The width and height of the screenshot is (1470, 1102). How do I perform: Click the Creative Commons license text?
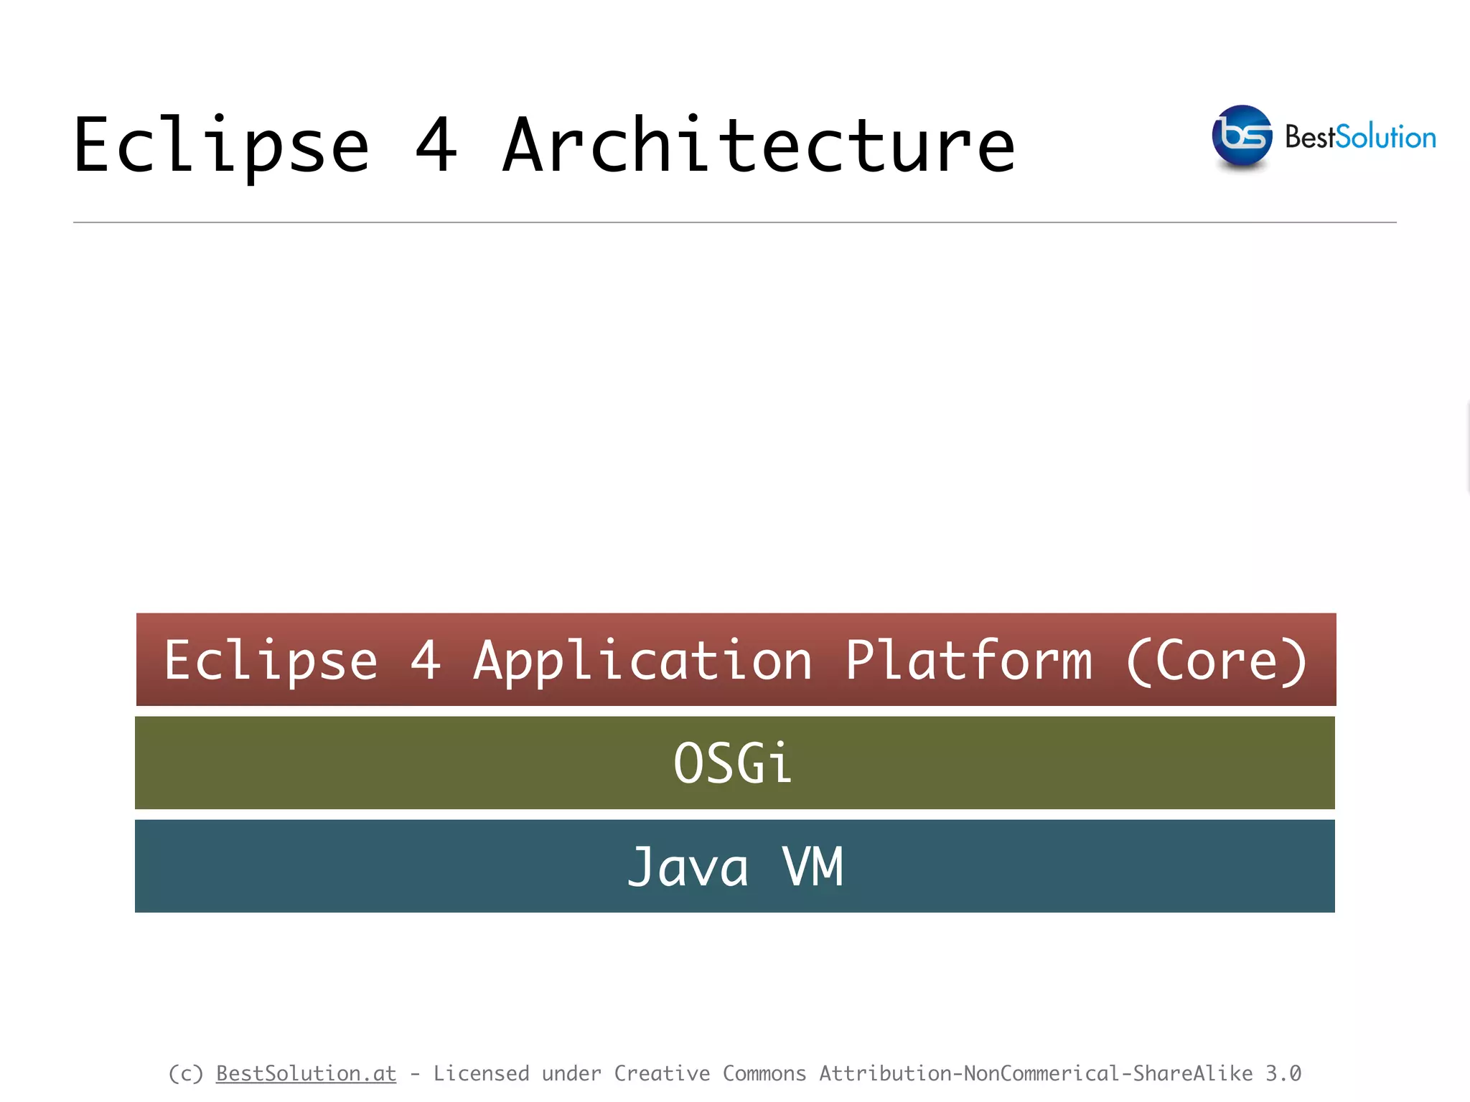[x=710, y=1073]
